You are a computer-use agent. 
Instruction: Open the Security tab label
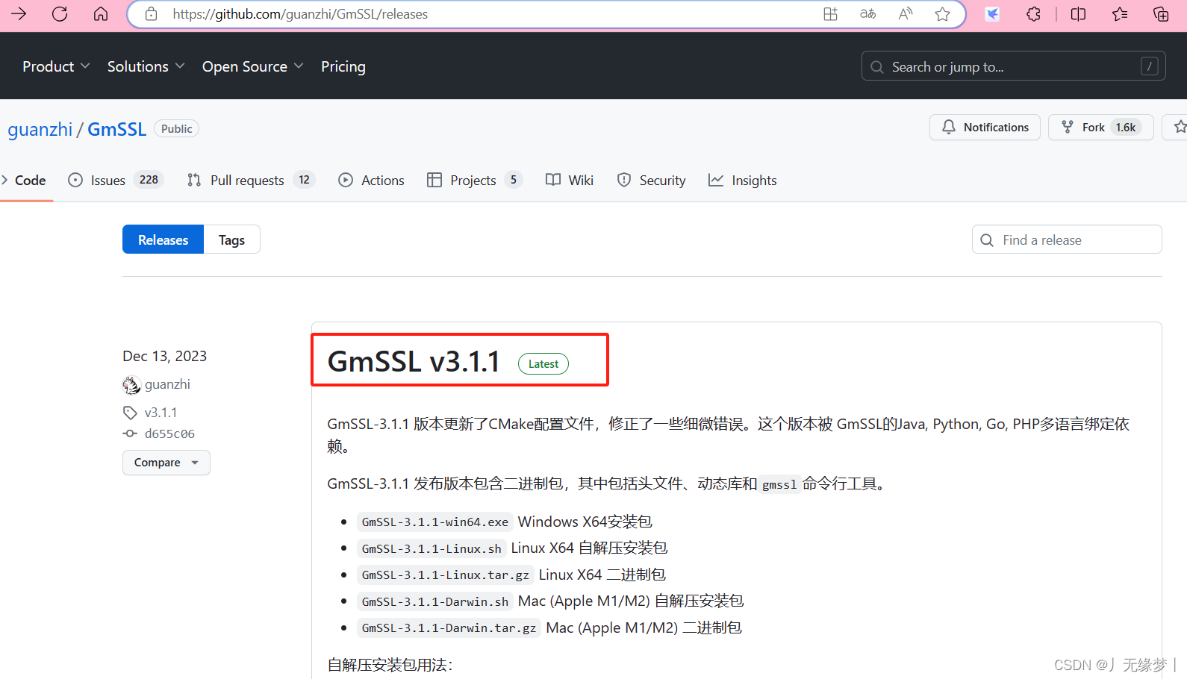tap(662, 180)
